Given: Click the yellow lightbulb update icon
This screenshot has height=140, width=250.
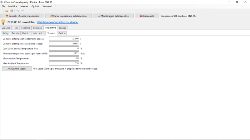Looking at the screenshot, I should coord(3,22).
